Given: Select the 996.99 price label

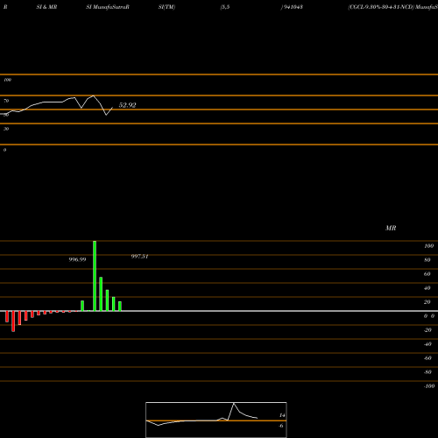Looking at the screenshot, I should [77, 259].
